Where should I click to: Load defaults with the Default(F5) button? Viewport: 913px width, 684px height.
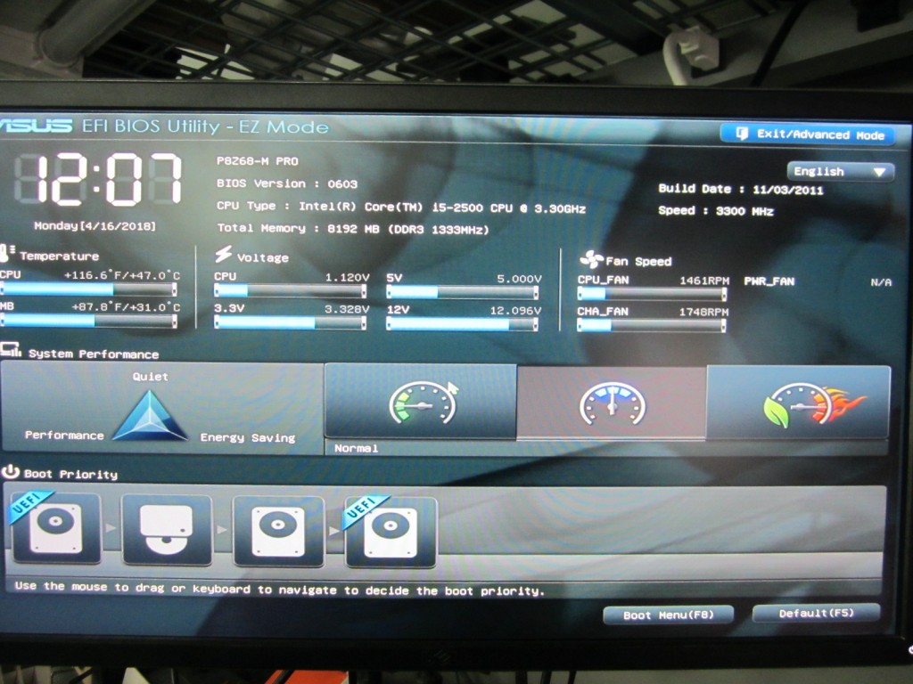point(816,613)
